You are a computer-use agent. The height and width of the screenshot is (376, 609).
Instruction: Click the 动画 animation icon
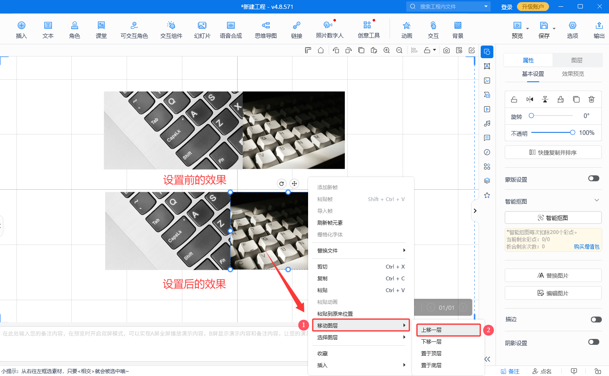coord(406,30)
